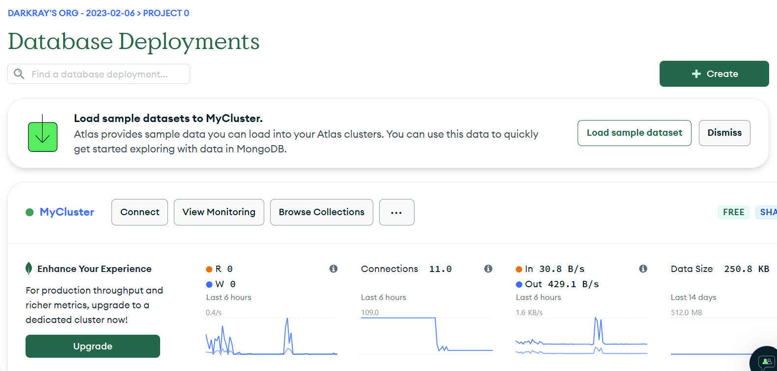The width and height of the screenshot is (777, 371).
Task: Click the Database Deployments heading
Action: pos(134,42)
